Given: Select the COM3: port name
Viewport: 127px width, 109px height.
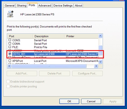Looking at the screenshot, I should (x=16, y=40).
